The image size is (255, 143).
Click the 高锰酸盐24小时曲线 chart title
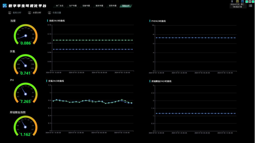coord(161,81)
